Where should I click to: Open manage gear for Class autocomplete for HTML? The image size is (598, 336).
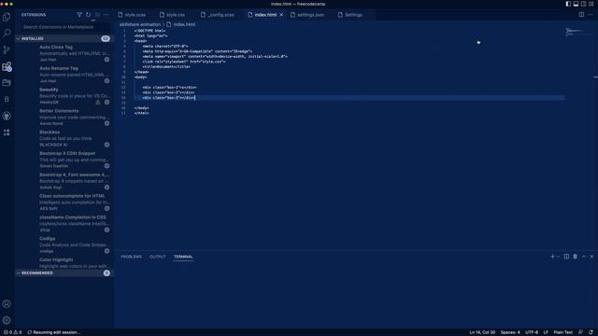[107, 208]
